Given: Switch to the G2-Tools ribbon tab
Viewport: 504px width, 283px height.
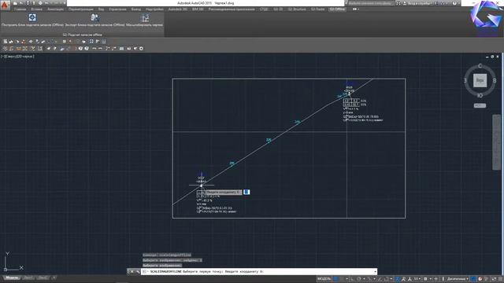Looking at the screenshot, I should (x=317, y=9).
